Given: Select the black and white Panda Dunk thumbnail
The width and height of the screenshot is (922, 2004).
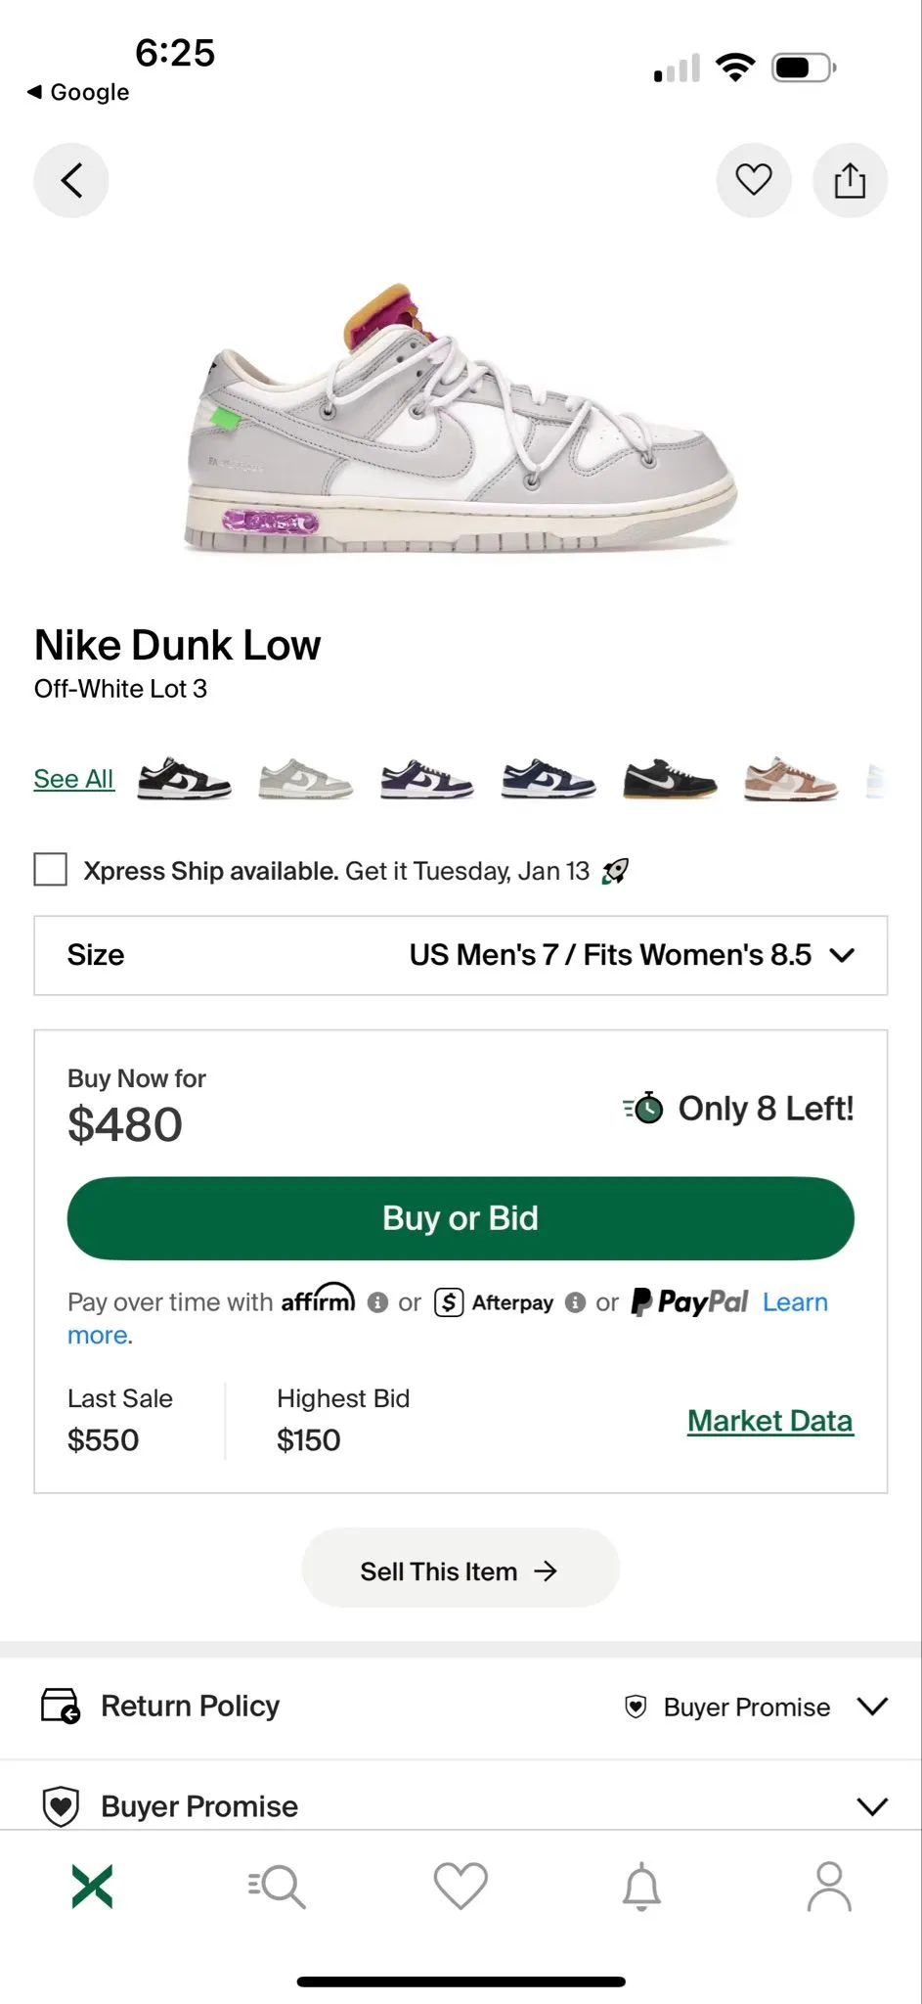Looking at the screenshot, I should (x=185, y=779).
